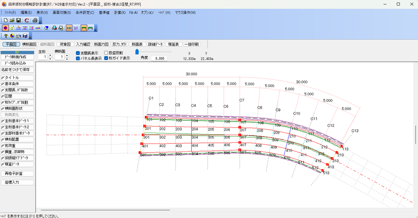Toggle the blue grid plan view icon
The image size is (418, 218).
[69, 28]
